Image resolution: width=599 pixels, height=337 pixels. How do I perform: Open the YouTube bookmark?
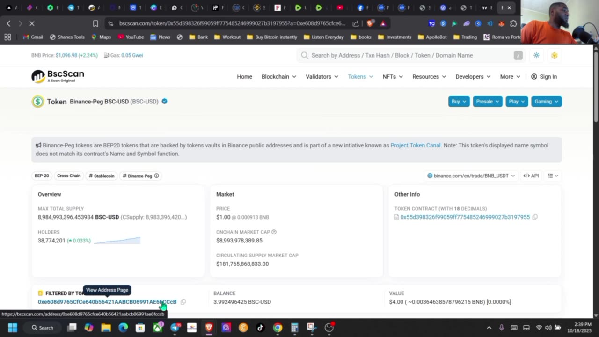[131, 37]
